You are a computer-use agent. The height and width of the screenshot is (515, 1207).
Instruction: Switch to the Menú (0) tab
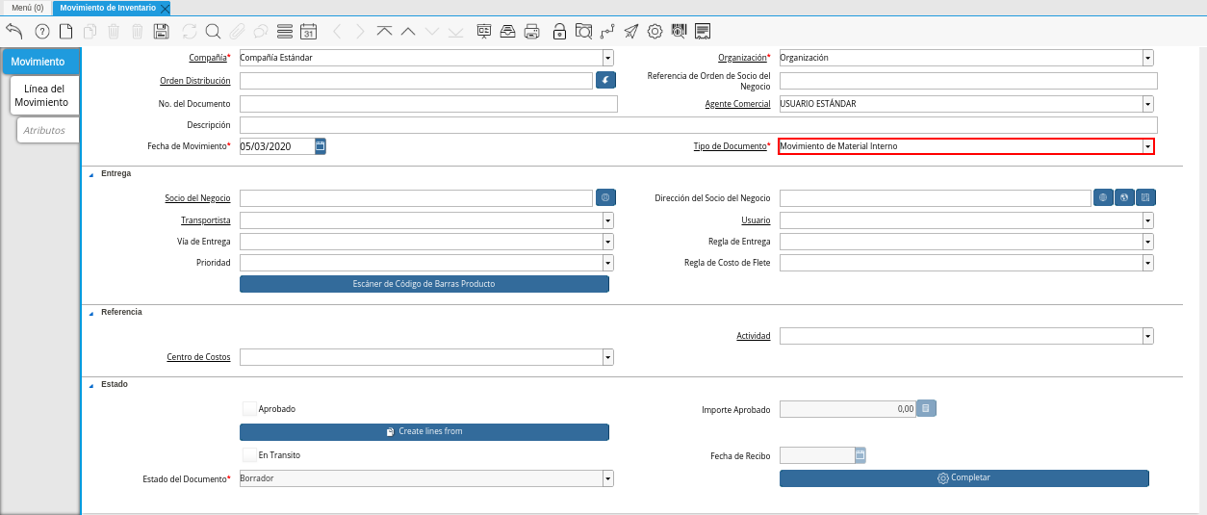coord(27,8)
